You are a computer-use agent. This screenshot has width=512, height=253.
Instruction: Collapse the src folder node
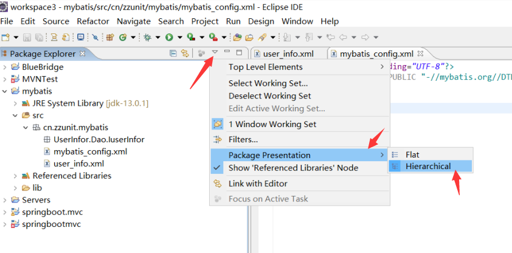tap(15, 116)
